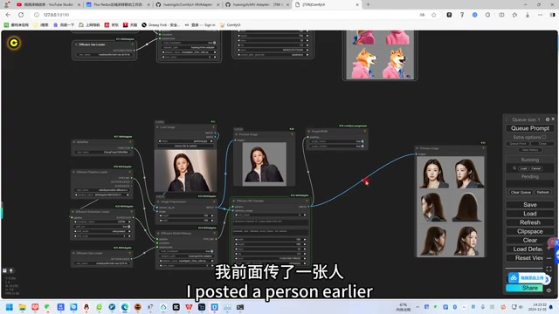Zoom in with the canvas plus icon

coord(549,248)
